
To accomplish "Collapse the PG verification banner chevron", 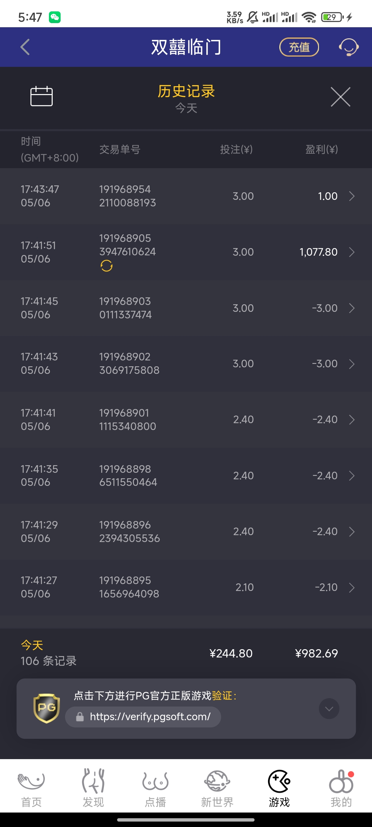I will pyautogui.click(x=329, y=708).
